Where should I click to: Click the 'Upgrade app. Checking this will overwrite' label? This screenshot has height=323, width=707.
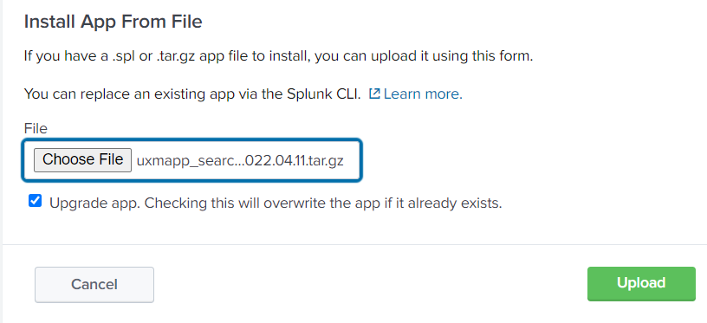point(276,203)
